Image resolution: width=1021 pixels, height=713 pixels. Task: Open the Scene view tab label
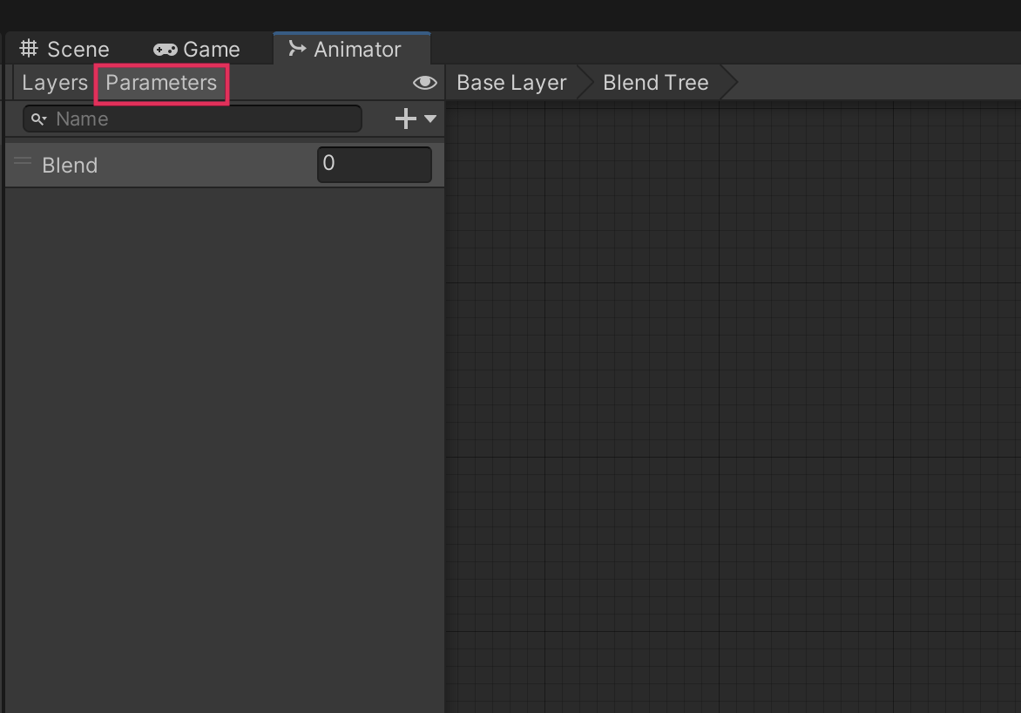(x=78, y=50)
